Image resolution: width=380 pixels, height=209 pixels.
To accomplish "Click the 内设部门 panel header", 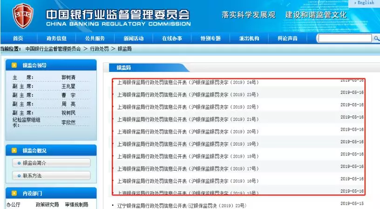I will 51,193.
